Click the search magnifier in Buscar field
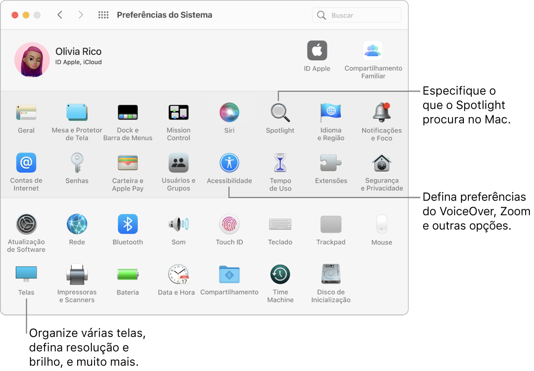534x371 pixels. [321, 15]
